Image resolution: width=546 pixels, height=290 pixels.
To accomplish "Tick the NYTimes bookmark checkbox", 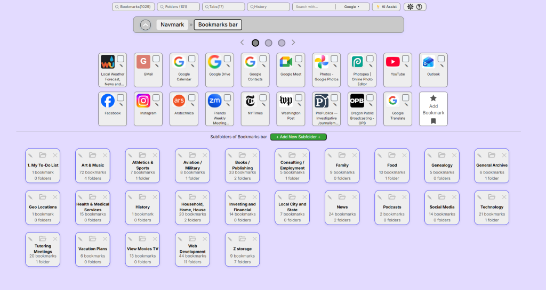I will pos(263,98).
